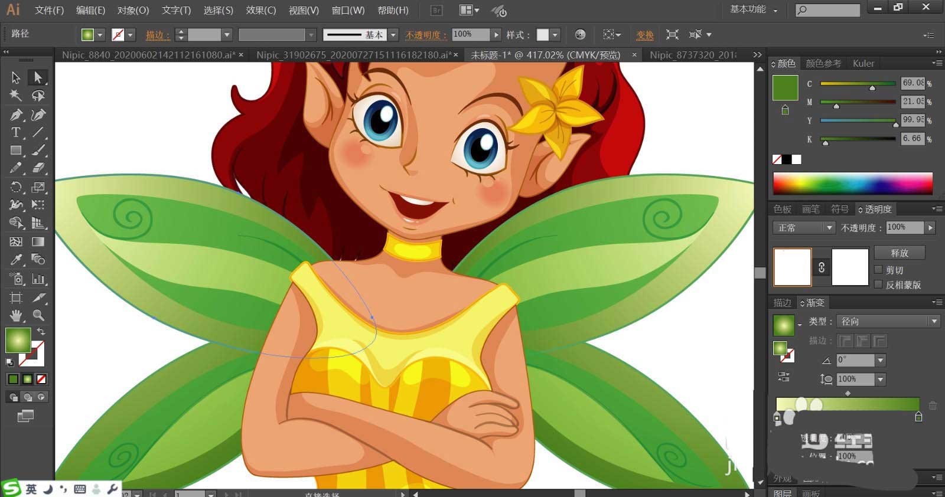The width and height of the screenshot is (945, 497).
Task: Toggle Draw Inside mode
Action: point(41,397)
